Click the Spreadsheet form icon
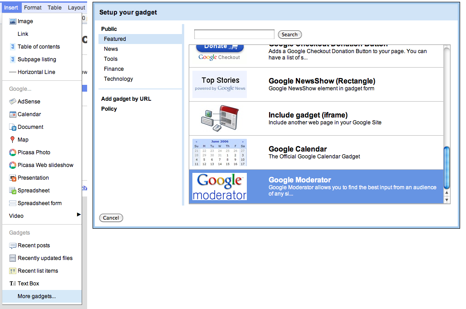 pyautogui.click(x=13, y=203)
